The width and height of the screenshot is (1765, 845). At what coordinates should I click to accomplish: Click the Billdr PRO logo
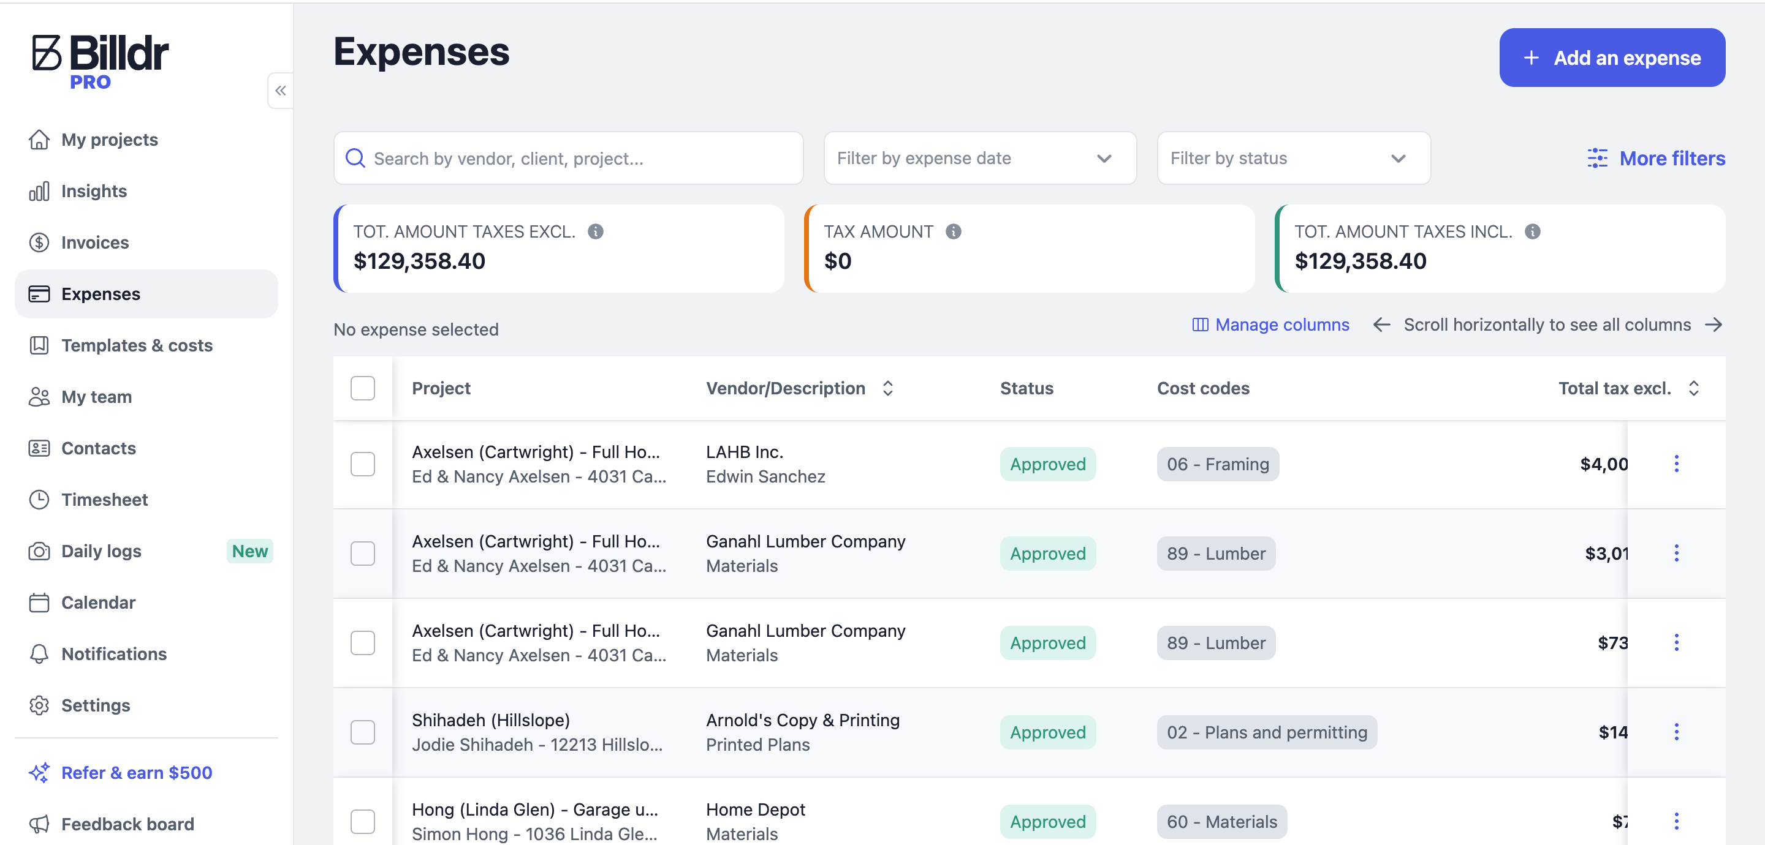tap(100, 62)
